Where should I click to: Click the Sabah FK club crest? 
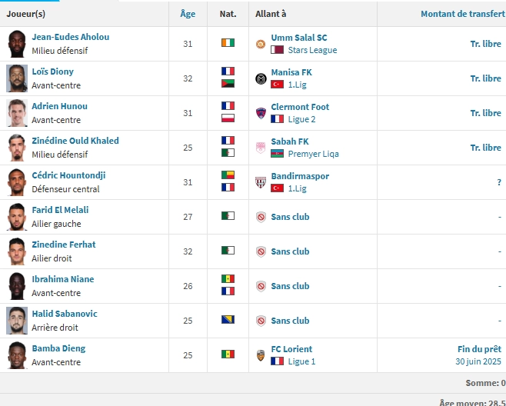(x=261, y=148)
